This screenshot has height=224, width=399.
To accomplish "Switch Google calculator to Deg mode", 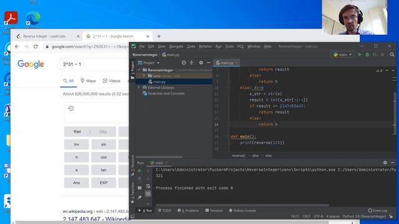I will (x=103, y=131).
